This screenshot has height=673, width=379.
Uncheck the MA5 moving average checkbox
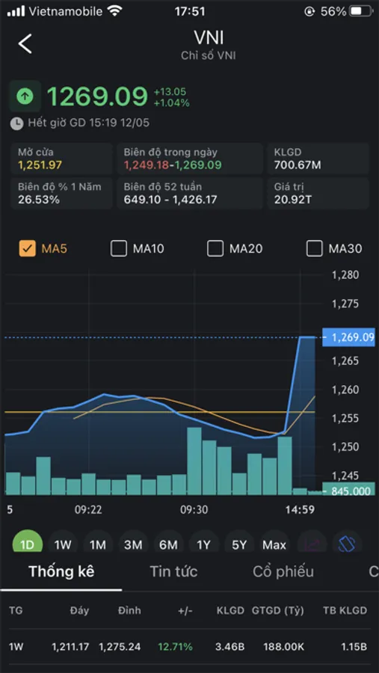tap(28, 248)
